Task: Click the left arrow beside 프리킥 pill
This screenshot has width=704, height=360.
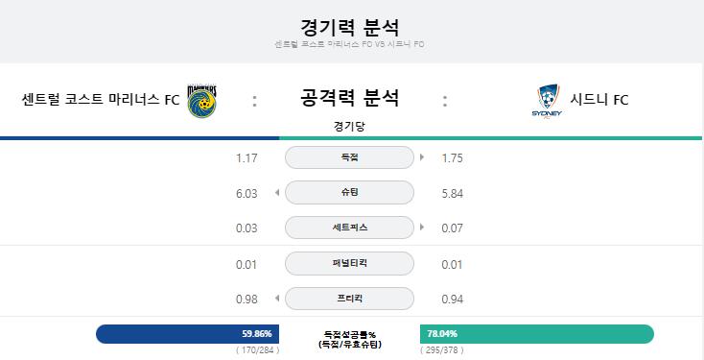Action: coord(277,298)
